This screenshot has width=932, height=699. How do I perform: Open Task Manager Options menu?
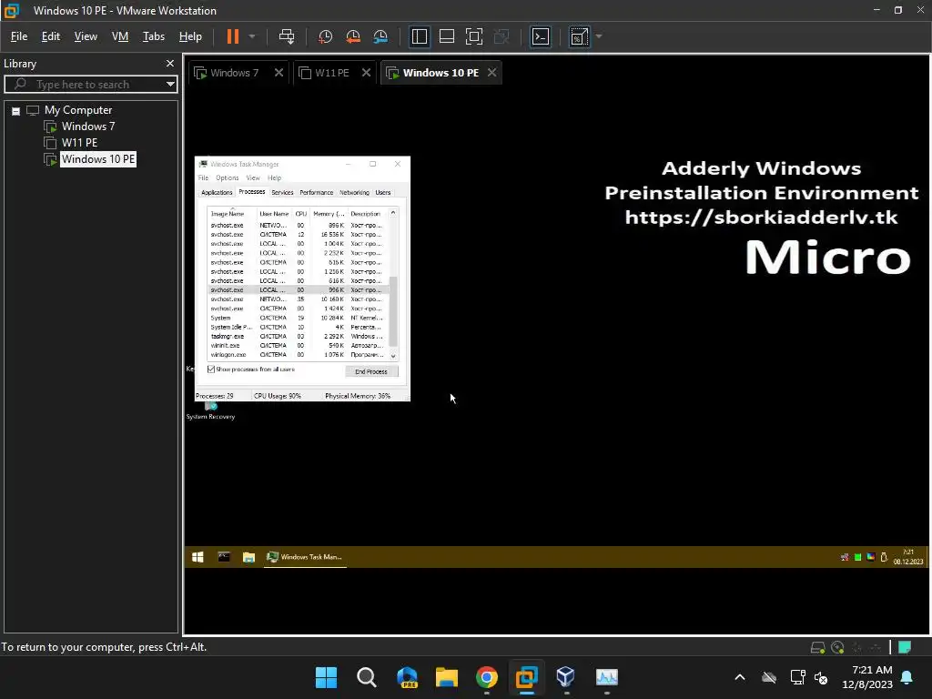[x=227, y=177]
